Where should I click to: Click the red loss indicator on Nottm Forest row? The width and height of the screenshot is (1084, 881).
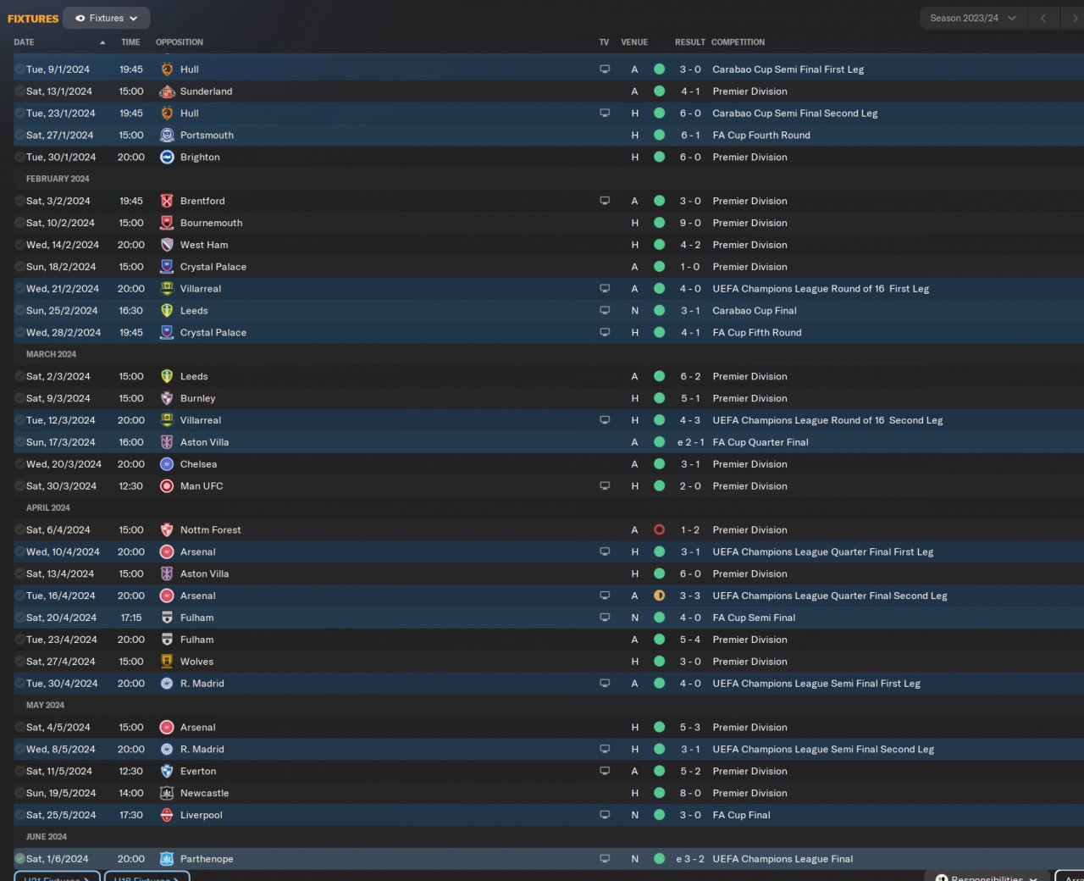(x=659, y=530)
